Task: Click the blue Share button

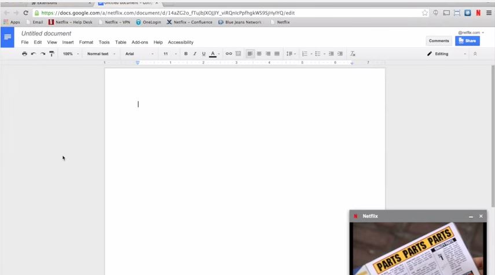Action: (467, 41)
